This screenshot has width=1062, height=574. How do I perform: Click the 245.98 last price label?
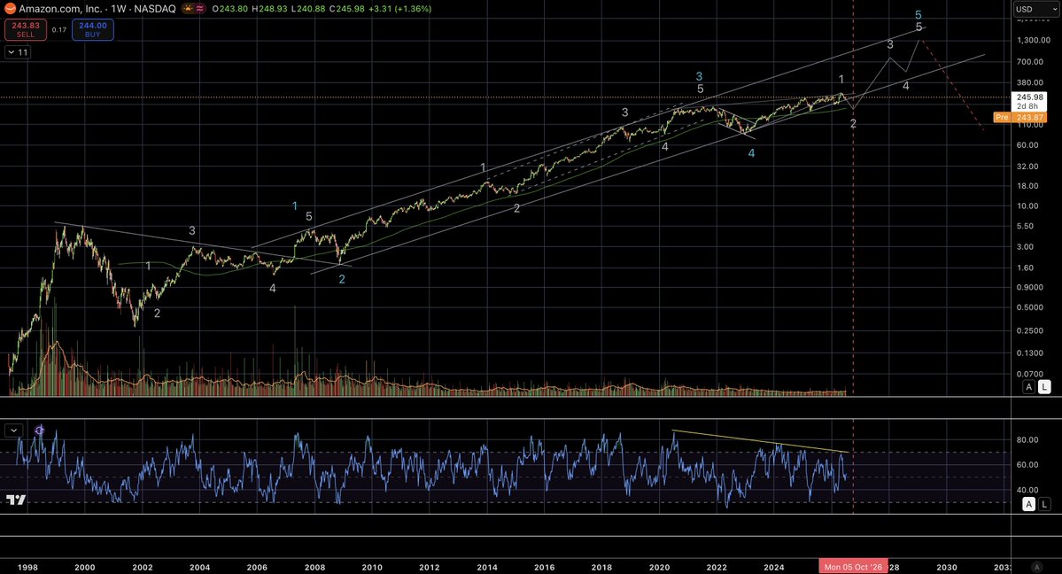1029,97
